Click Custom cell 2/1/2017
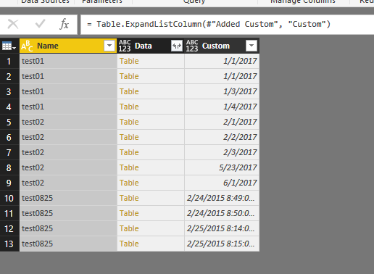Viewport: 374px width, 274px height. coord(222,122)
